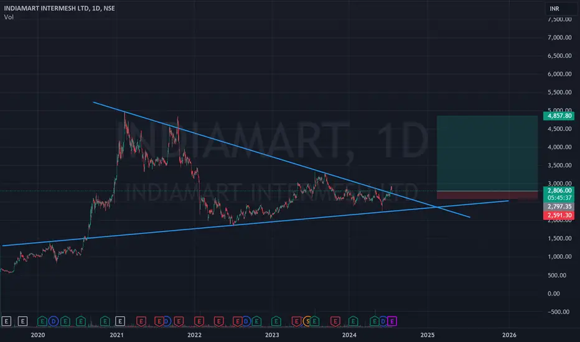
Task: Click green E marker above the 2023 label
Action: 276,321
